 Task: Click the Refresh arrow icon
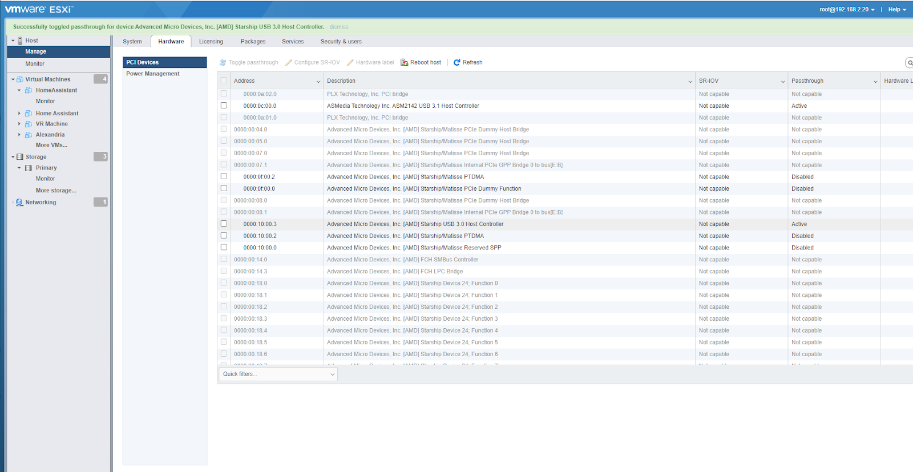point(457,62)
